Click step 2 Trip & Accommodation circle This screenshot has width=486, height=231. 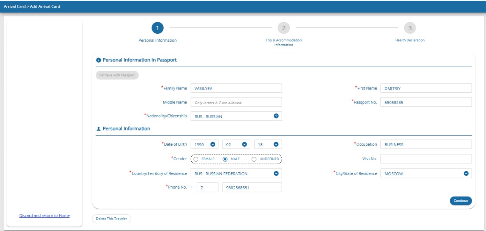coord(283,28)
